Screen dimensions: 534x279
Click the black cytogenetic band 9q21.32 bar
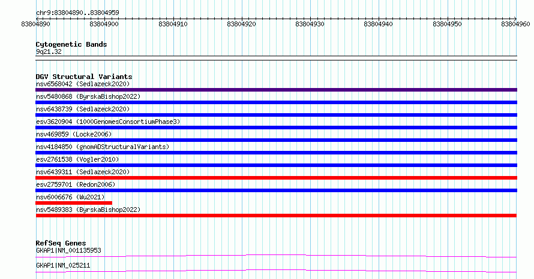[276, 58]
